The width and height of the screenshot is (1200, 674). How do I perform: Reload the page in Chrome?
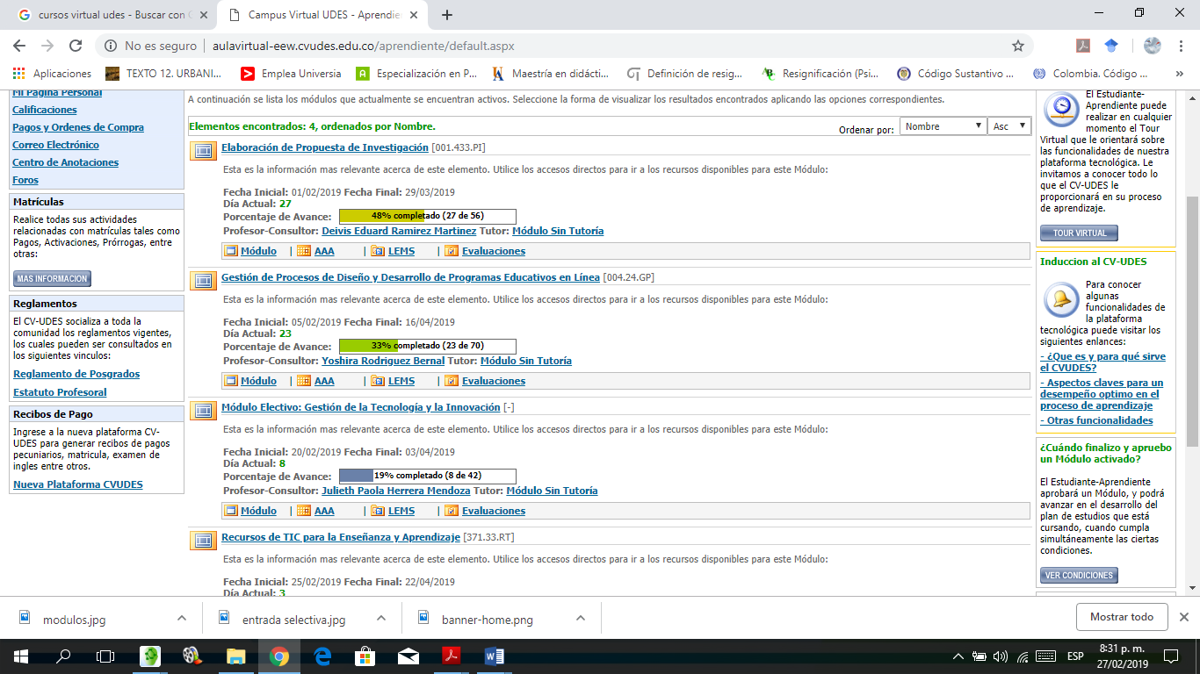76,46
